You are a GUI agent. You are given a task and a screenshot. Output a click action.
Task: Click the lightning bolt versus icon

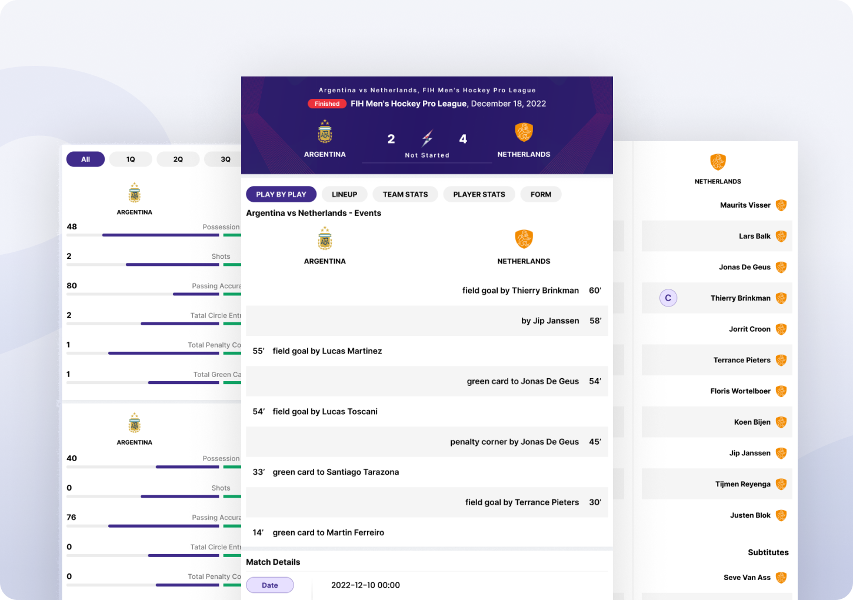[427, 138]
